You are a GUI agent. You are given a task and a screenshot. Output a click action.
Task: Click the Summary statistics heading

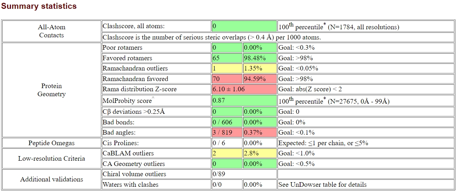coord(39,6)
